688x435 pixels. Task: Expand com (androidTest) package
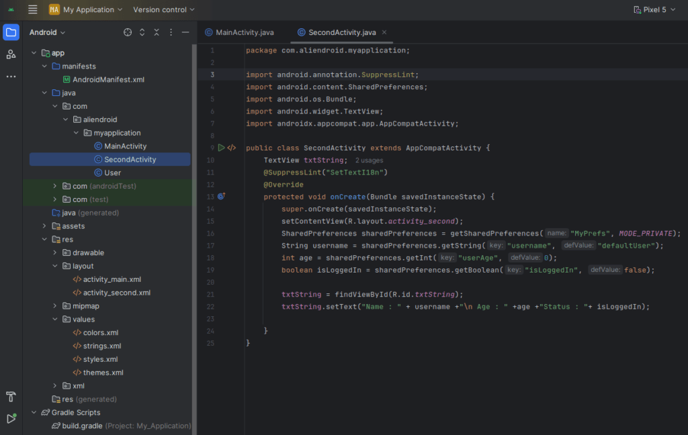point(55,186)
